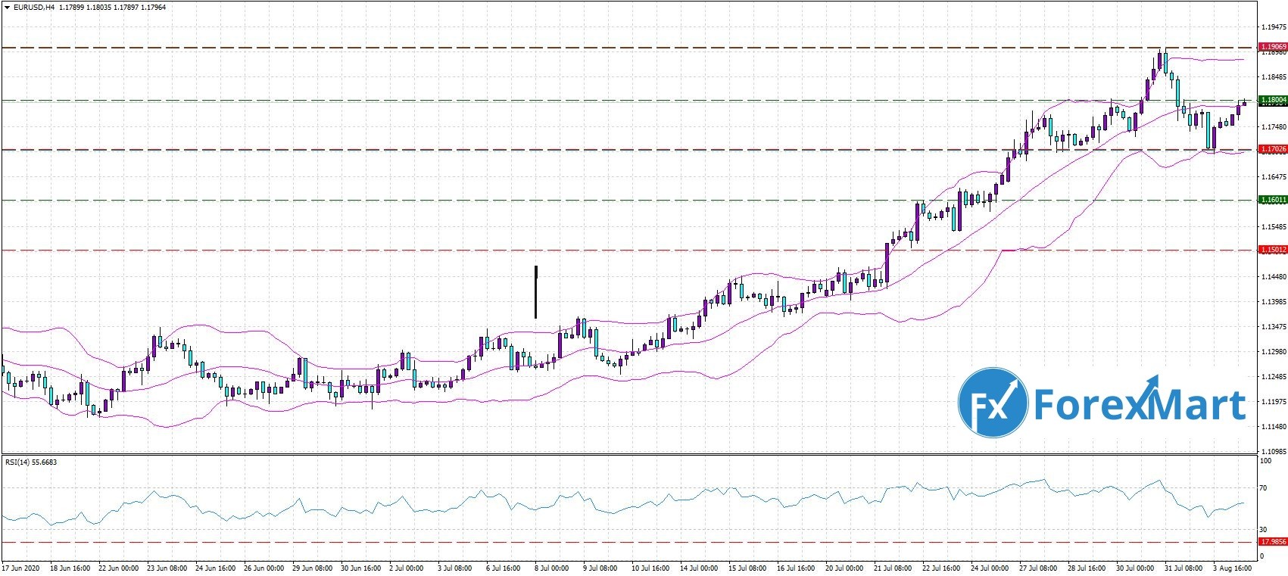Screen dimensions: 1288x576
Task: Click the 1.19475 value on price axis
Action: [1274, 27]
